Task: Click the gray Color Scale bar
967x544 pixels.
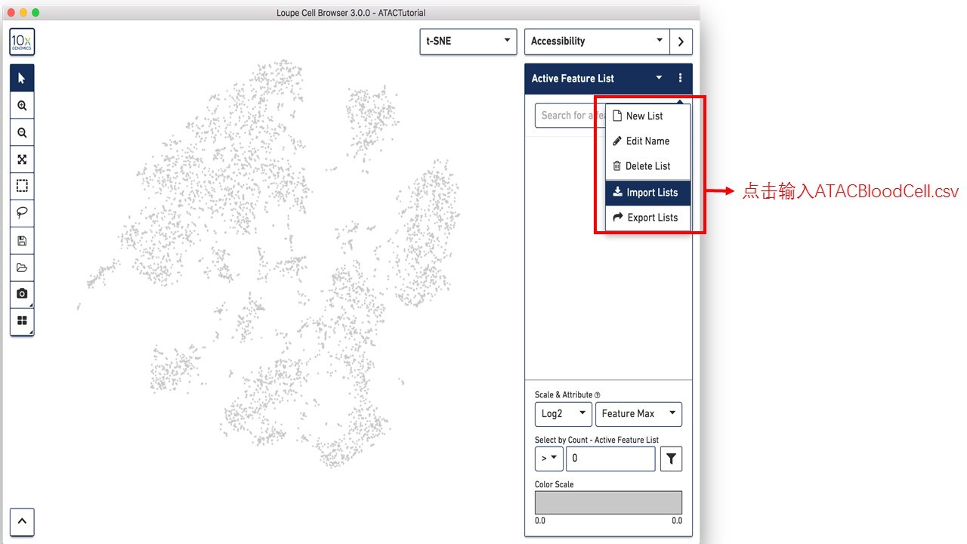Action: point(608,502)
